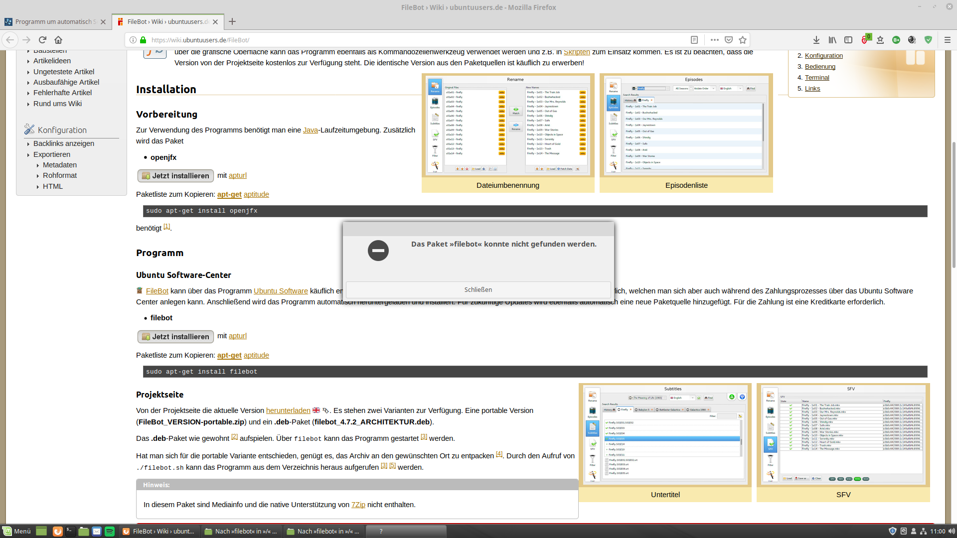Screen dimensions: 957x538
Task: Open the Ubuntu Software link
Action: tap(281, 291)
